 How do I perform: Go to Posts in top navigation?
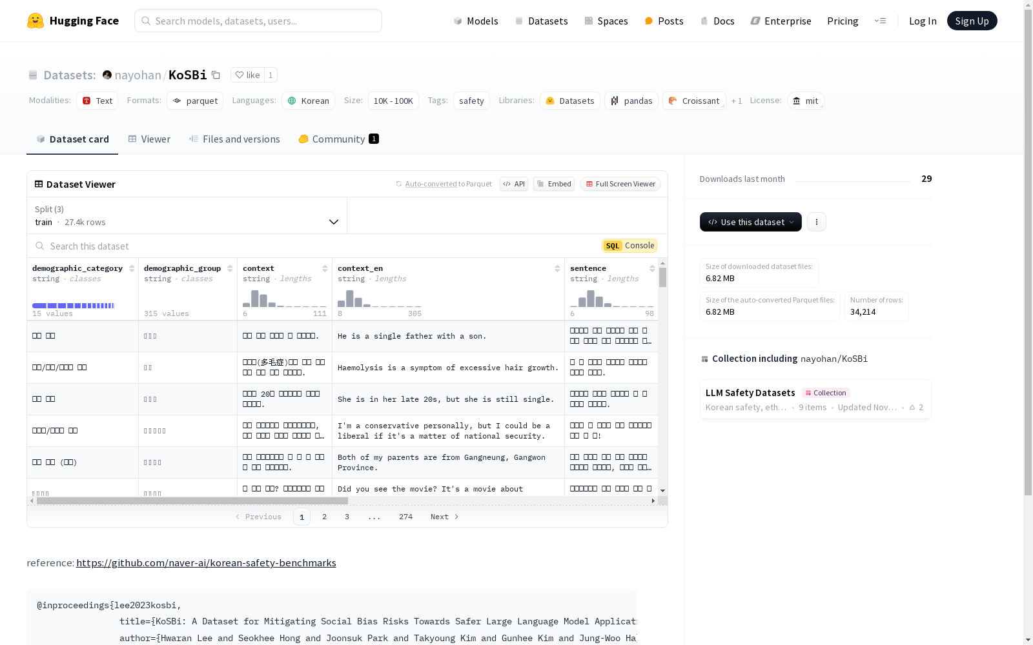pyautogui.click(x=664, y=21)
